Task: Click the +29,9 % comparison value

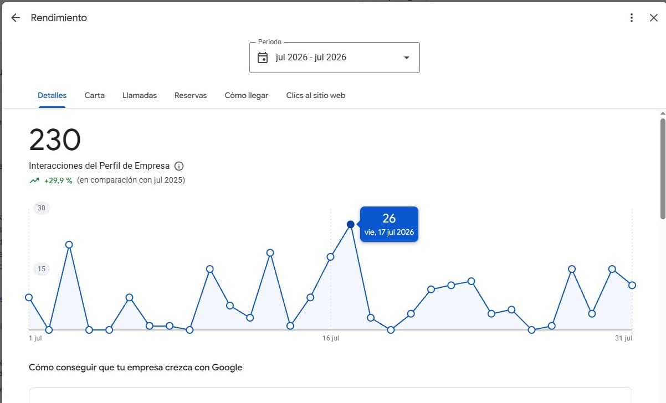Action: [x=58, y=180]
